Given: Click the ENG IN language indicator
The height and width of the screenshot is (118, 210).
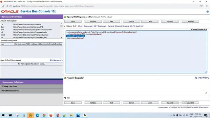Looking at the screenshot, I should click(191, 115).
